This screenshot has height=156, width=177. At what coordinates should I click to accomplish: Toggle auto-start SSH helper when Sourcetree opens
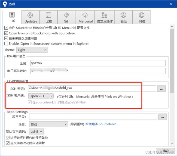(x=30, y=102)
